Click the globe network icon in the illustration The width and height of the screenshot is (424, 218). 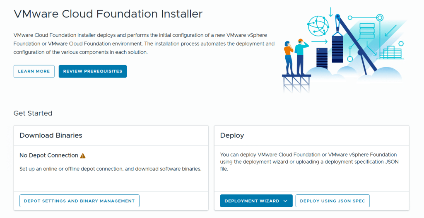[318, 26]
